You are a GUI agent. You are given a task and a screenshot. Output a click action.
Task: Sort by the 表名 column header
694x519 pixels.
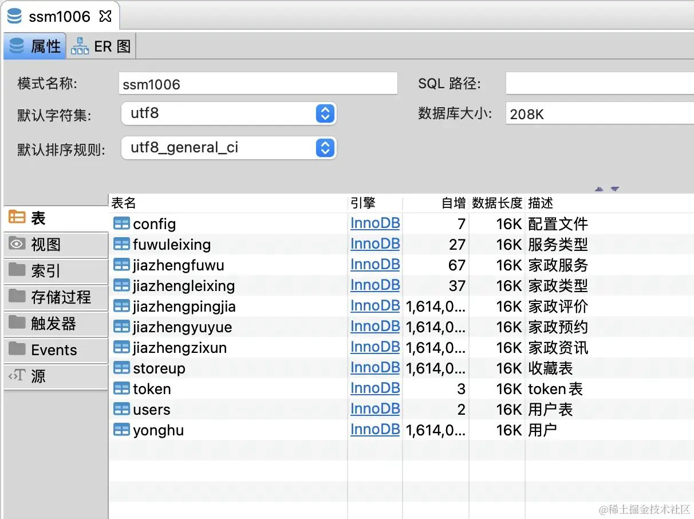pos(228,203)
